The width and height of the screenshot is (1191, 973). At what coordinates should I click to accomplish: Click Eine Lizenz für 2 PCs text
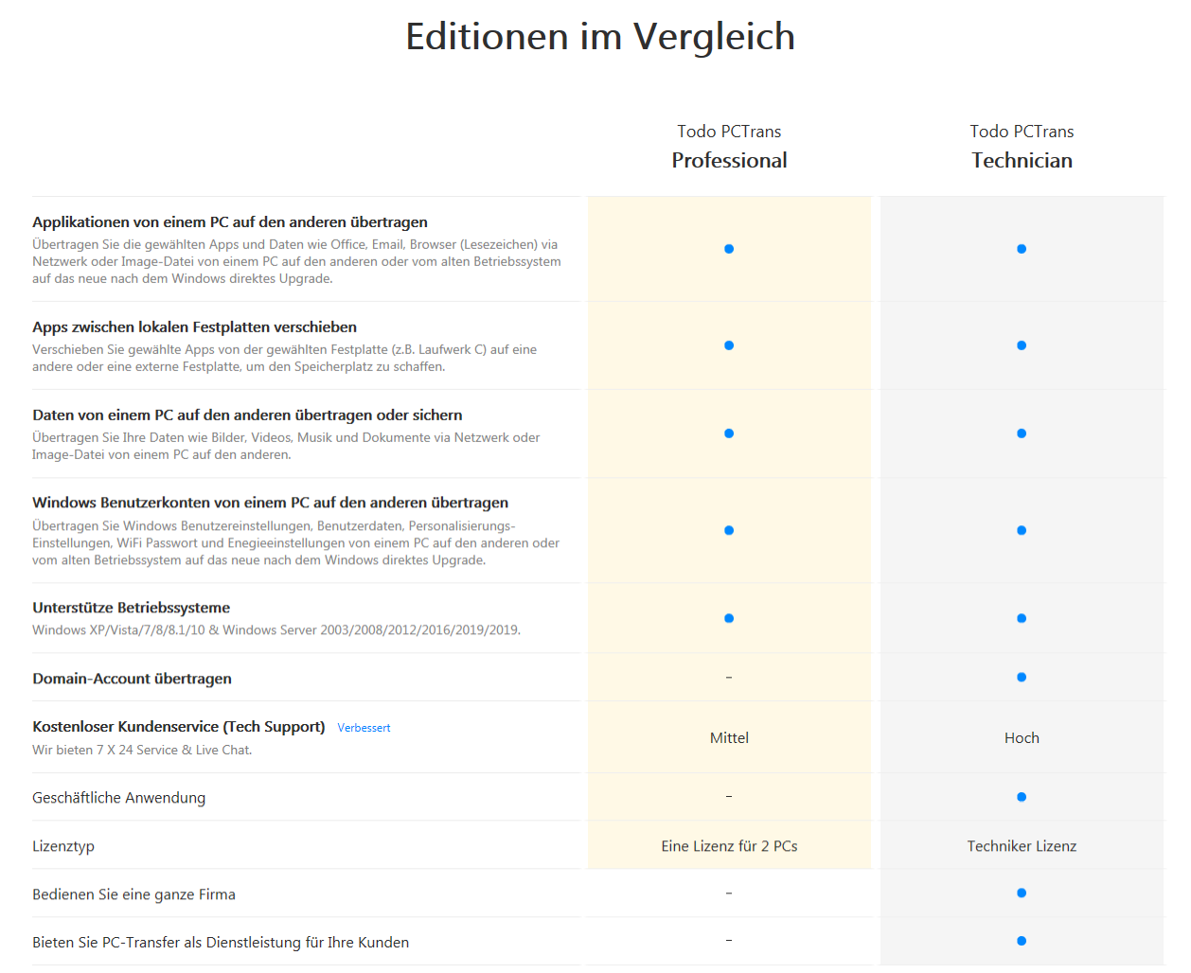[x=729, y=846]
